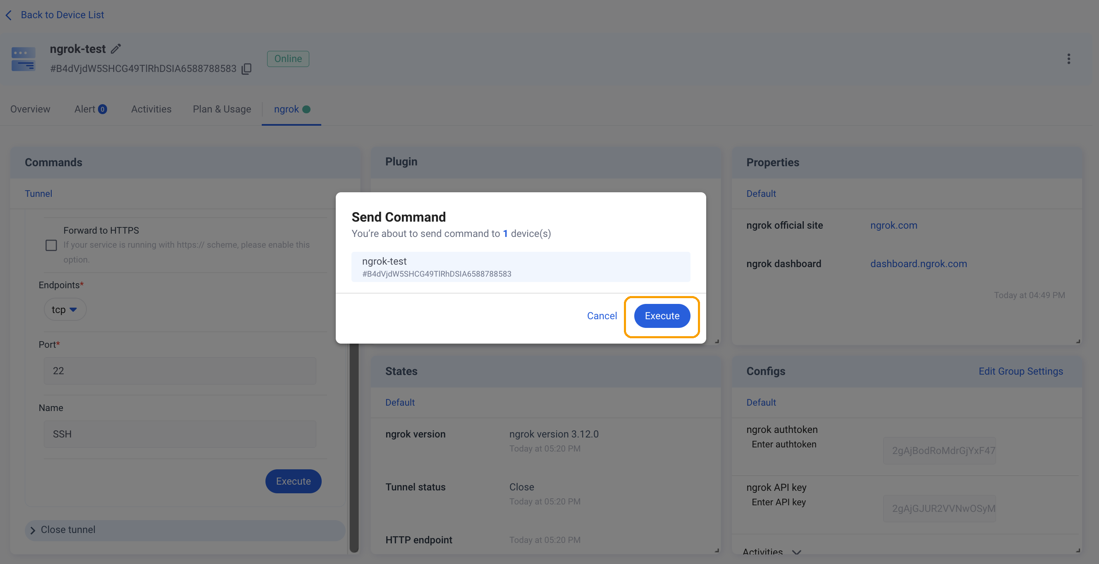Cancel the Send Command dialog
This screenshot has height=564, width=1099.
(x=602, y=316)
